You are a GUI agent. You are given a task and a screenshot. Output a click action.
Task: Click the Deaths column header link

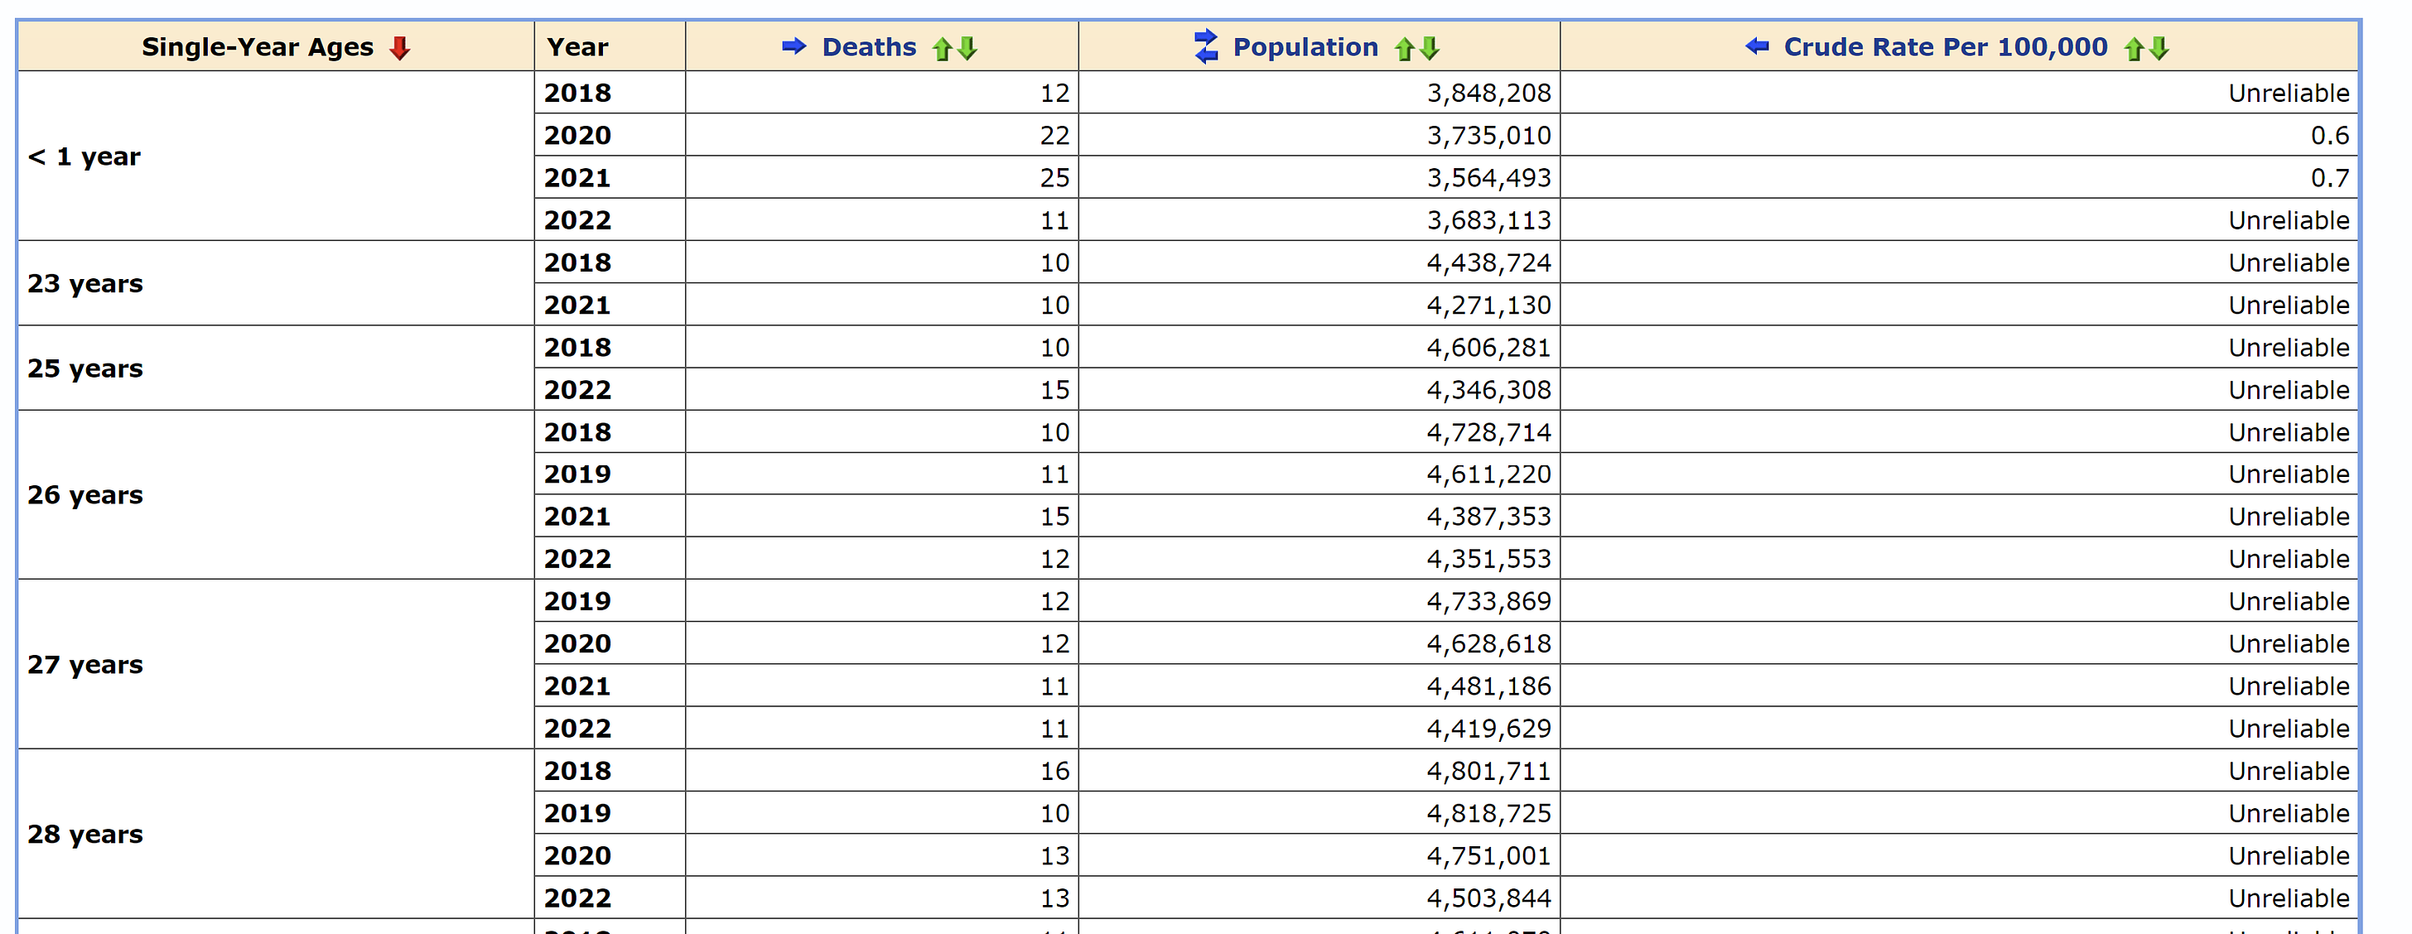(x=868, y=47)
